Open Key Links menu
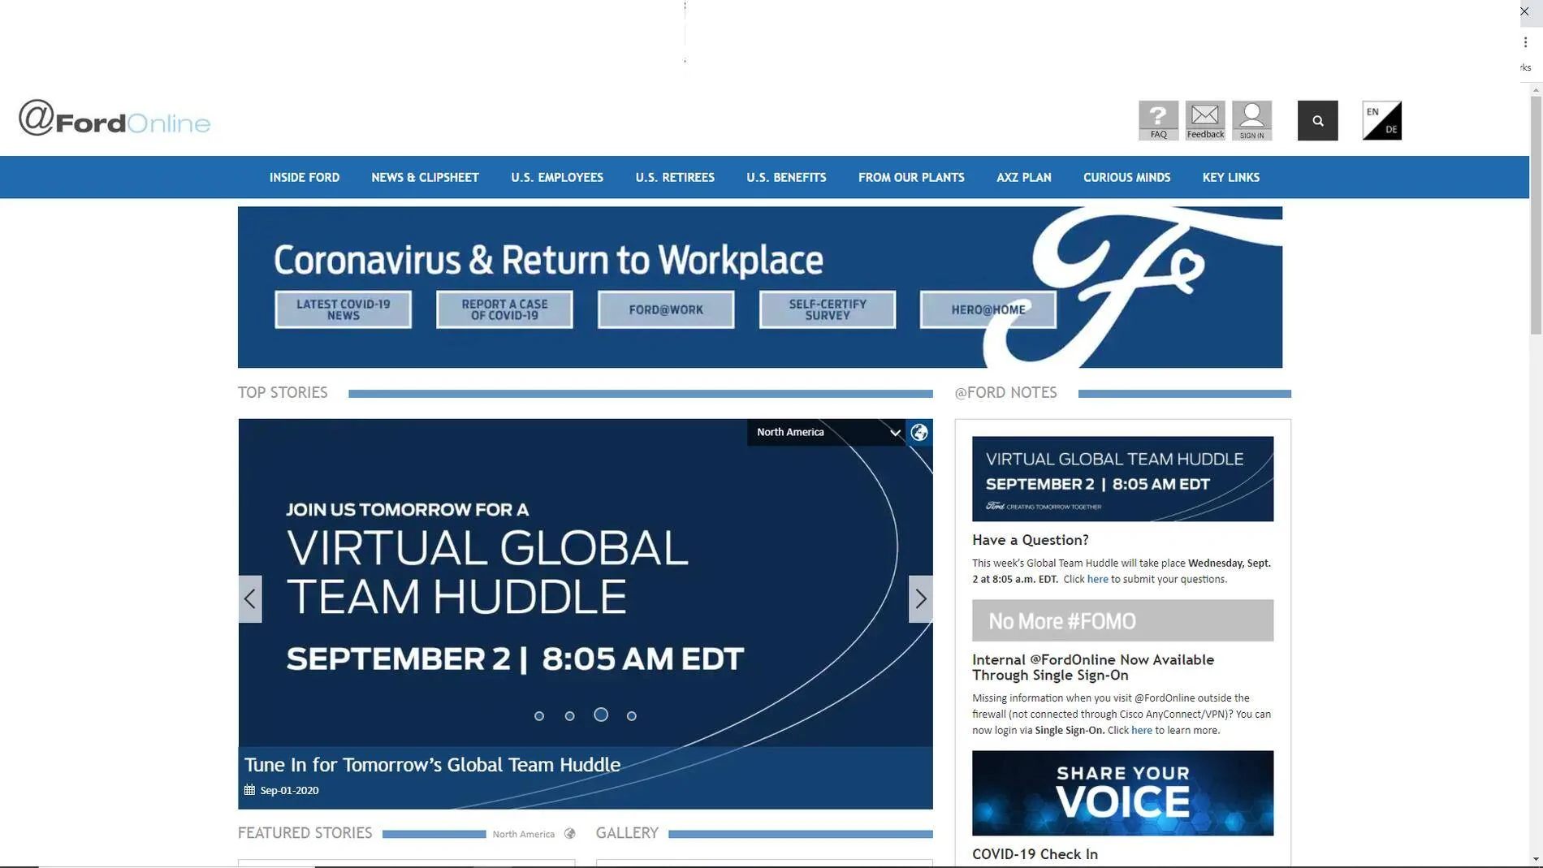This screenshot has width=1543, height=868. [1230, 177]
